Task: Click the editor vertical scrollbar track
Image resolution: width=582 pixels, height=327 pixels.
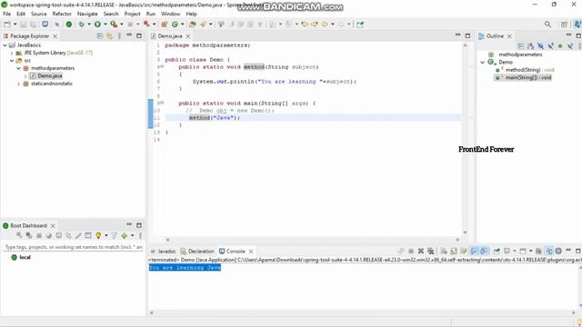Action: click(465, 139)
